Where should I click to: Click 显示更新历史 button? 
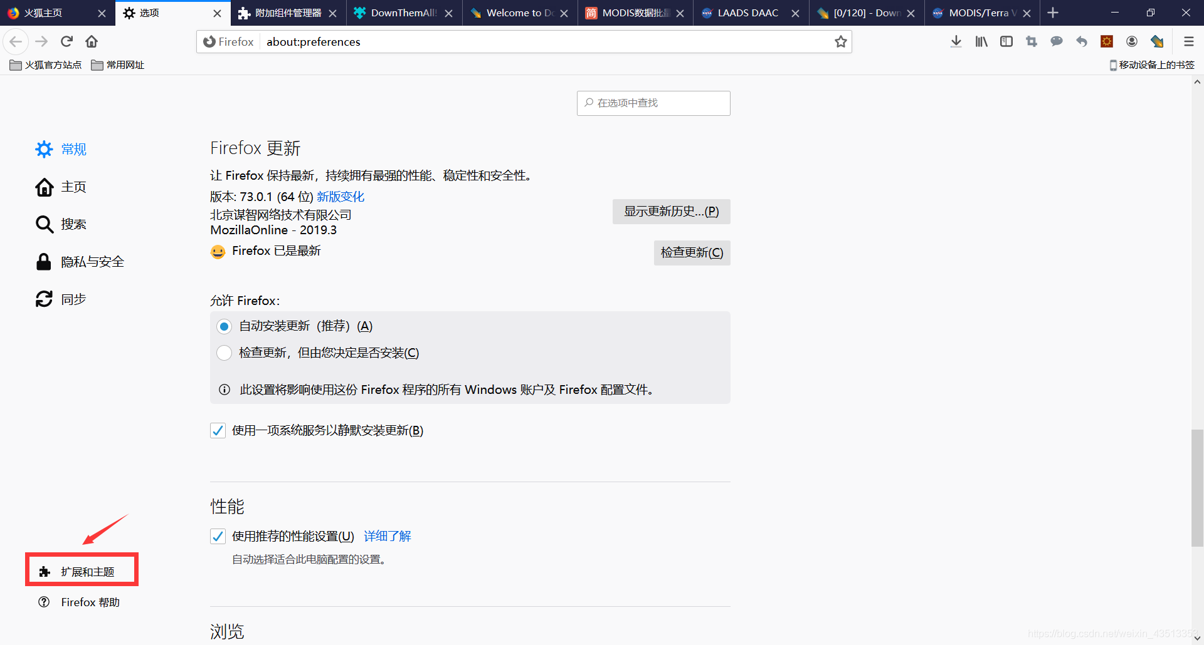[671, 212]
